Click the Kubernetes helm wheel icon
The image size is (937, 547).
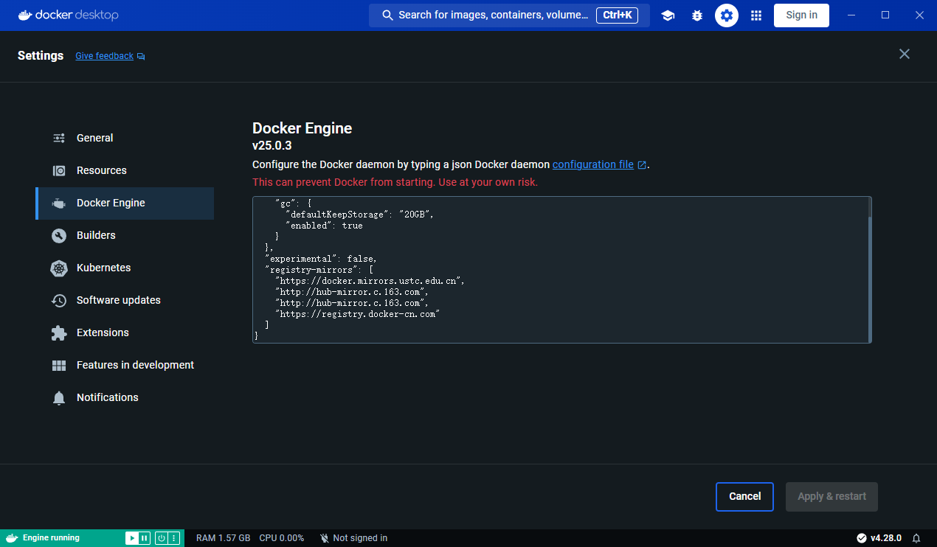[x=59, y=268]
